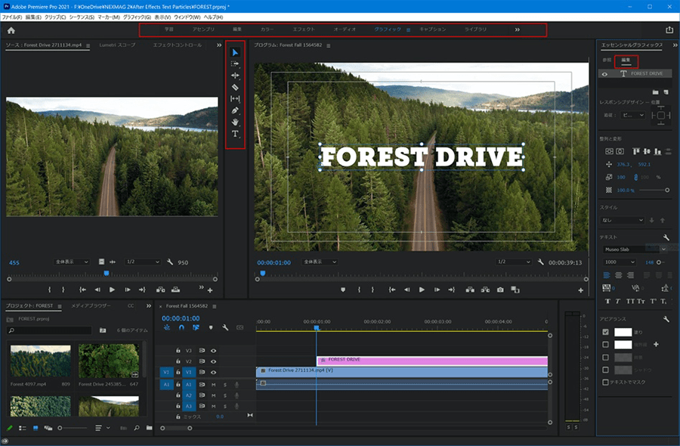Mute audio track A1

[x=214, y=385]
